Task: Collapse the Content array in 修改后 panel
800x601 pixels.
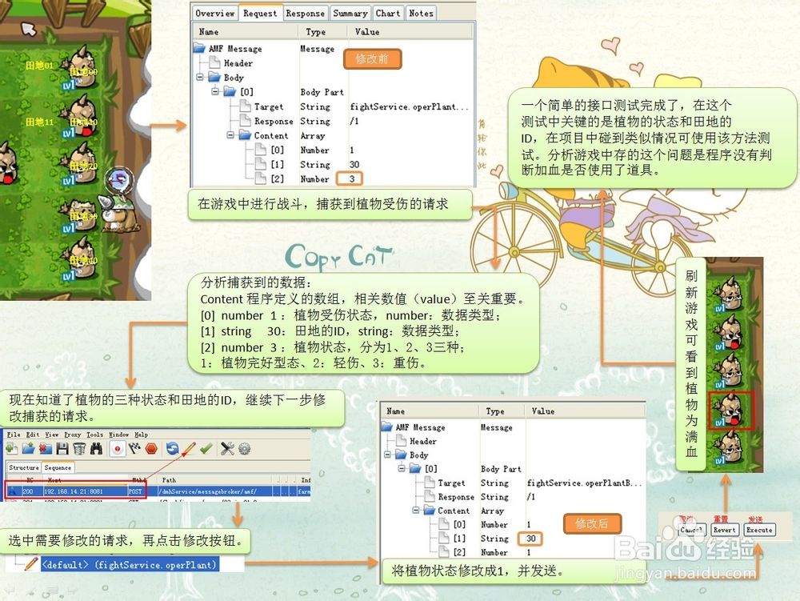Action: [x=416, y=511]
